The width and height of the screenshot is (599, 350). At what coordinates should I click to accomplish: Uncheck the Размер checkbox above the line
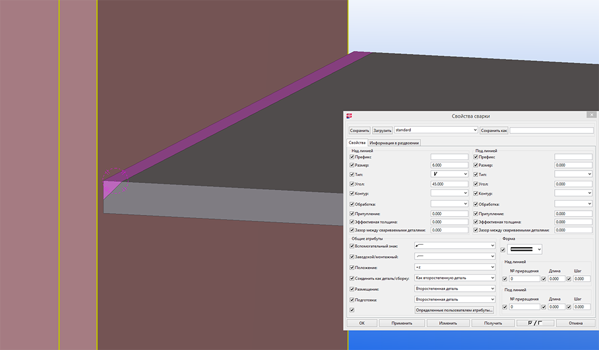tap(352, 165)
